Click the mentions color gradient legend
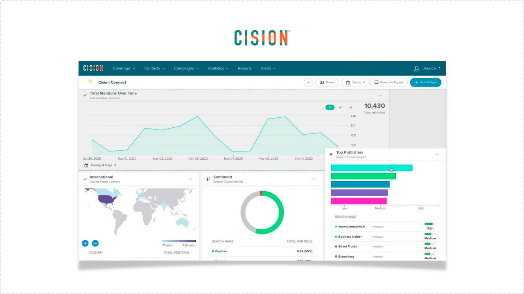Image resolution: width=524 pixels, height=294 pixels. [179, 241]
